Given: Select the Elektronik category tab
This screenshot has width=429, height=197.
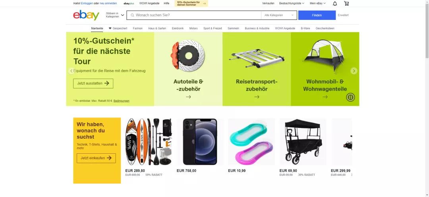Looking at the screenshot, I should point(178,29).
